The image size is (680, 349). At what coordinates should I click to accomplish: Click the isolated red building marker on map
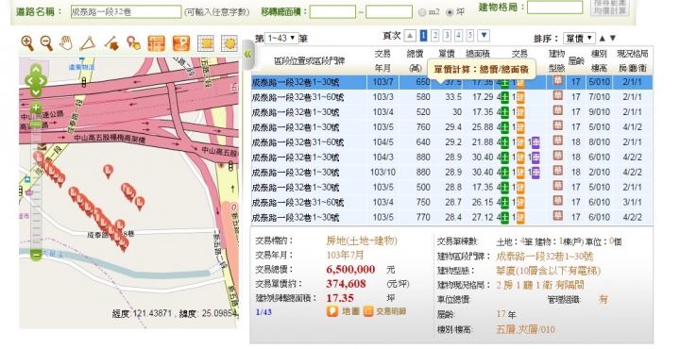tap(109, 171)
